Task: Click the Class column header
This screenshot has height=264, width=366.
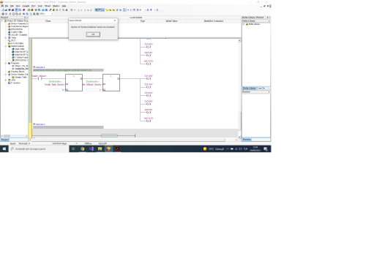Action: point(48,21)
